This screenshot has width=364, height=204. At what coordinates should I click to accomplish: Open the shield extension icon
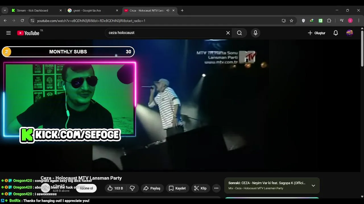pyautogui.click(x=303, y=21)
